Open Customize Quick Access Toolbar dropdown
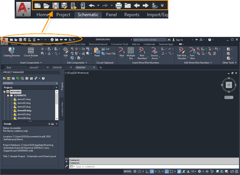Viewport: 240px width, 175px height. tap(74, 40)
